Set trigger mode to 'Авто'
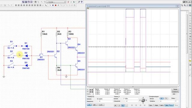 162,105
